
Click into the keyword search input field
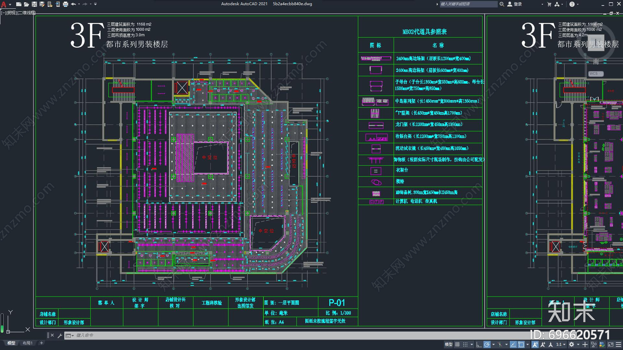468,4
